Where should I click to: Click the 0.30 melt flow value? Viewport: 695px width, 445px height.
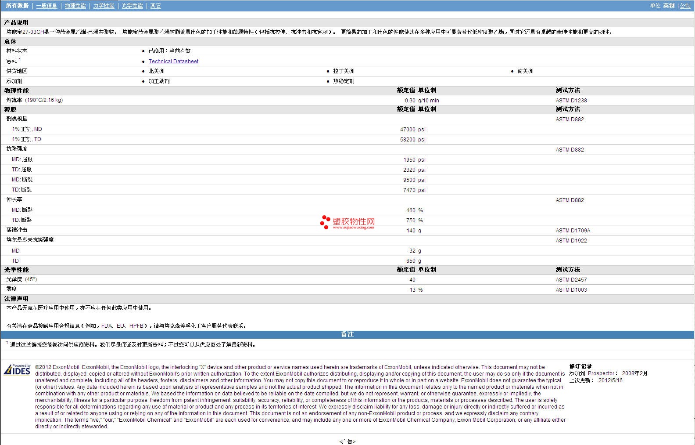click(x=410, y=101)
